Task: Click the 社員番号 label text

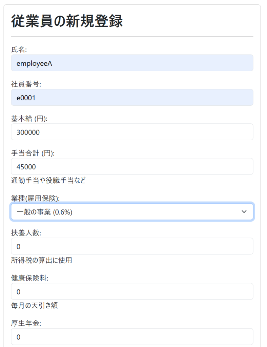Action: click(26, 84)
